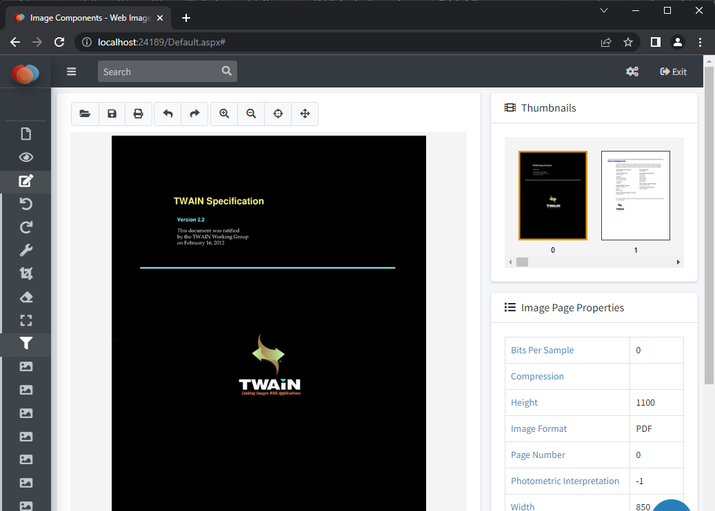Click the Compression property link
Screen dimensions: 715x511
click(537, 376)
